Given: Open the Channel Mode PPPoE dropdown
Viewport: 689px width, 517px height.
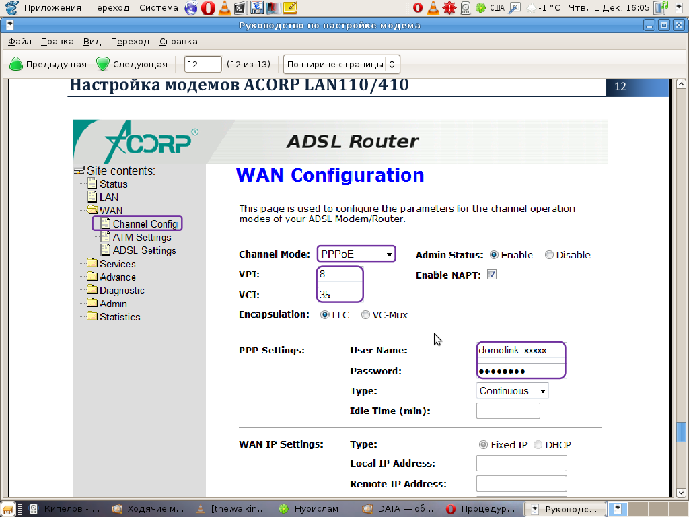Looking at the screenshot, I should point(356,254).
